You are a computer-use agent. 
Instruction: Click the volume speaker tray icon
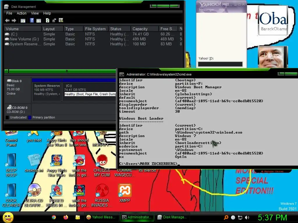(x=247, y=217)
